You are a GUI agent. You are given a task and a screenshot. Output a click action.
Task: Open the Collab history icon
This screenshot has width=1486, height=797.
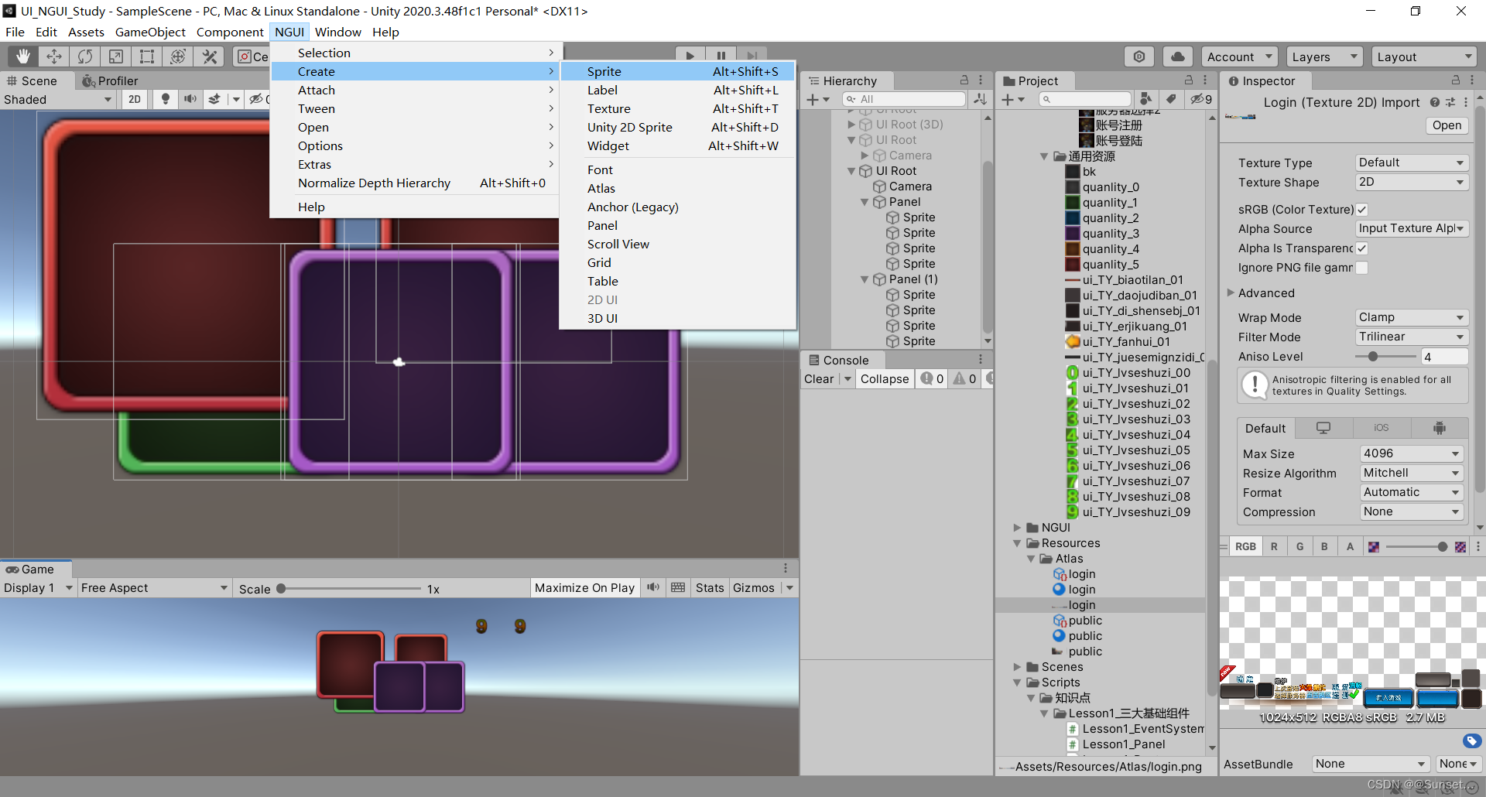[x=1139, y=56]
